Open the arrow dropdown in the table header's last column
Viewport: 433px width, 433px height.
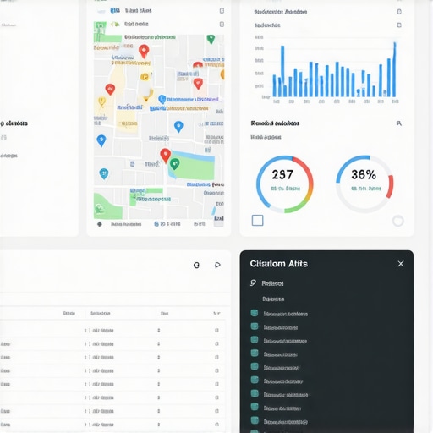(216, 313)
